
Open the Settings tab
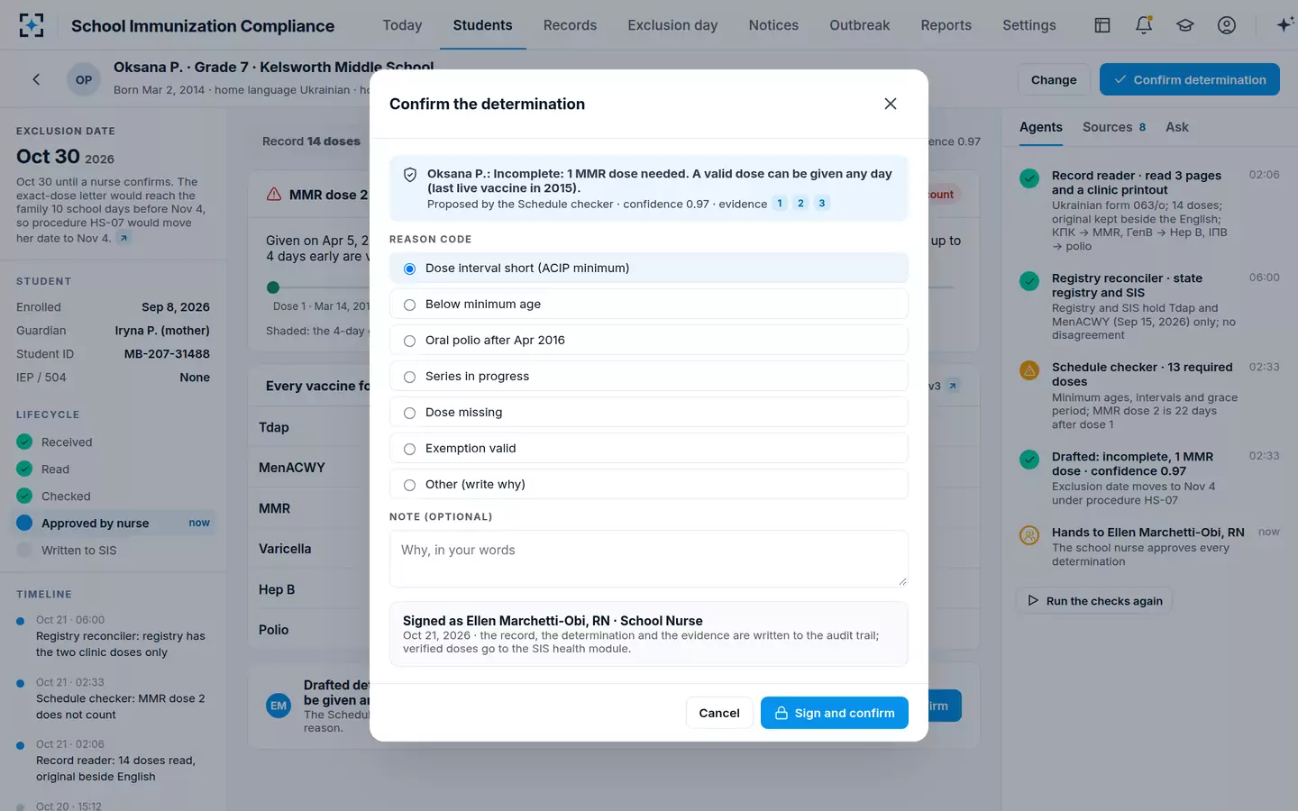pyautogui.click(x=1028, y=25)
